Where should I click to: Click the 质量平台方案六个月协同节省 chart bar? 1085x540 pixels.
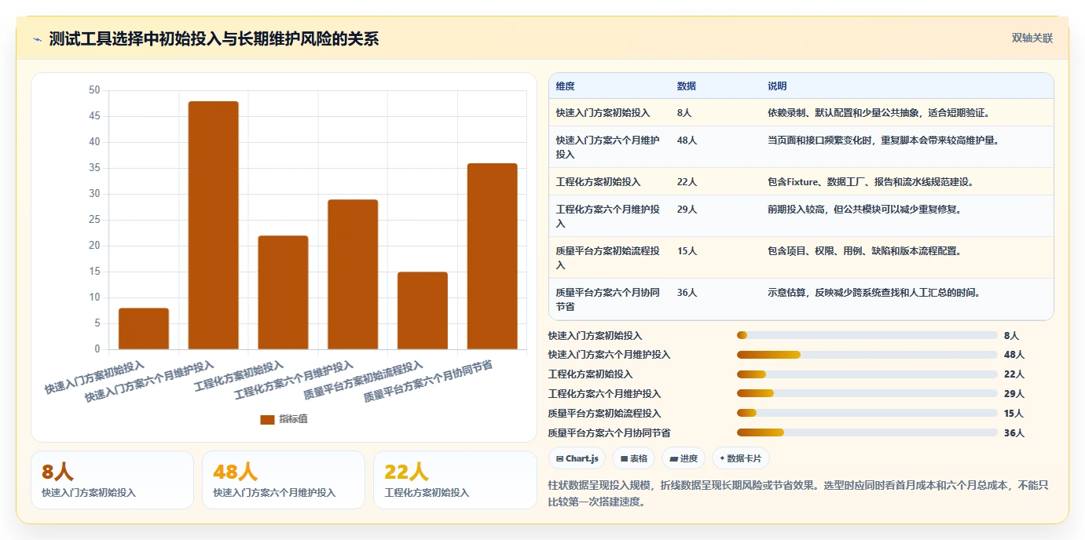(493, 257)
